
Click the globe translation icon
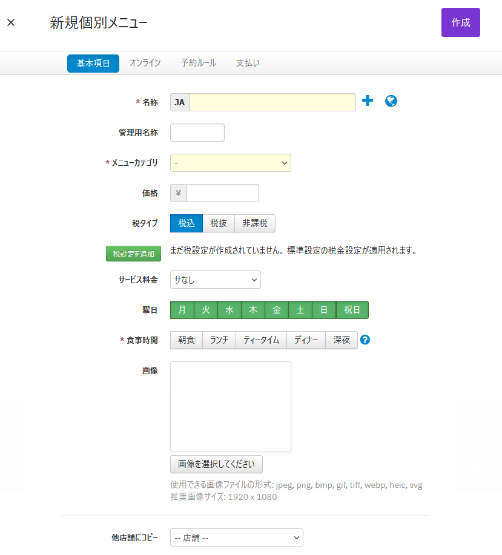click(x=391, y=101)
